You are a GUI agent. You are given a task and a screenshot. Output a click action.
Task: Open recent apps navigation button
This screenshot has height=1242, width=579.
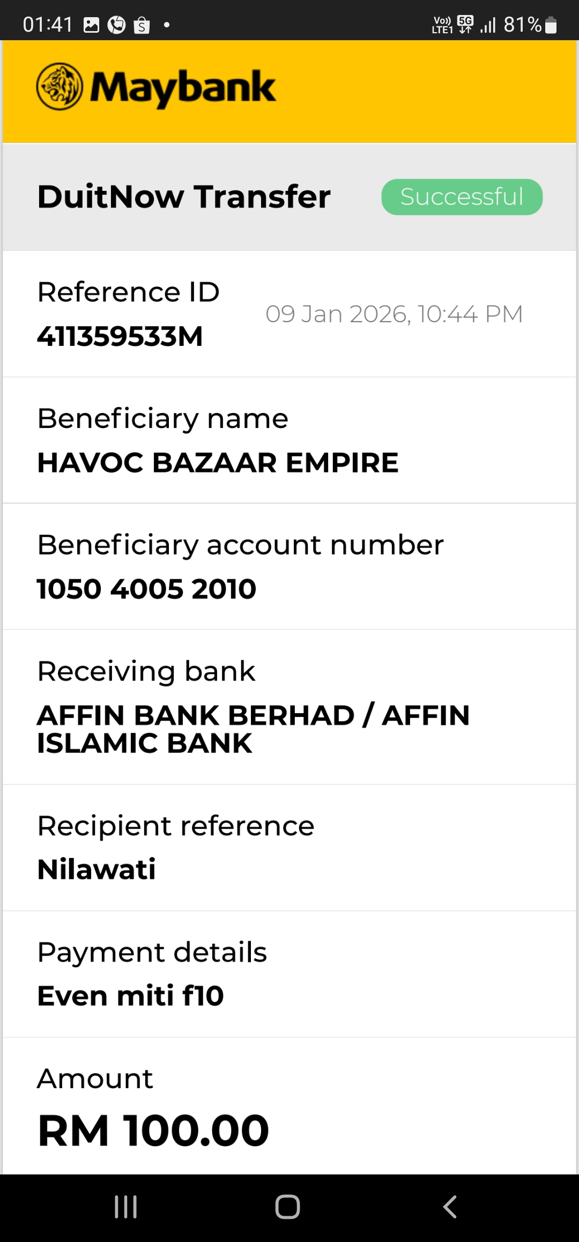click(126, 1207)
